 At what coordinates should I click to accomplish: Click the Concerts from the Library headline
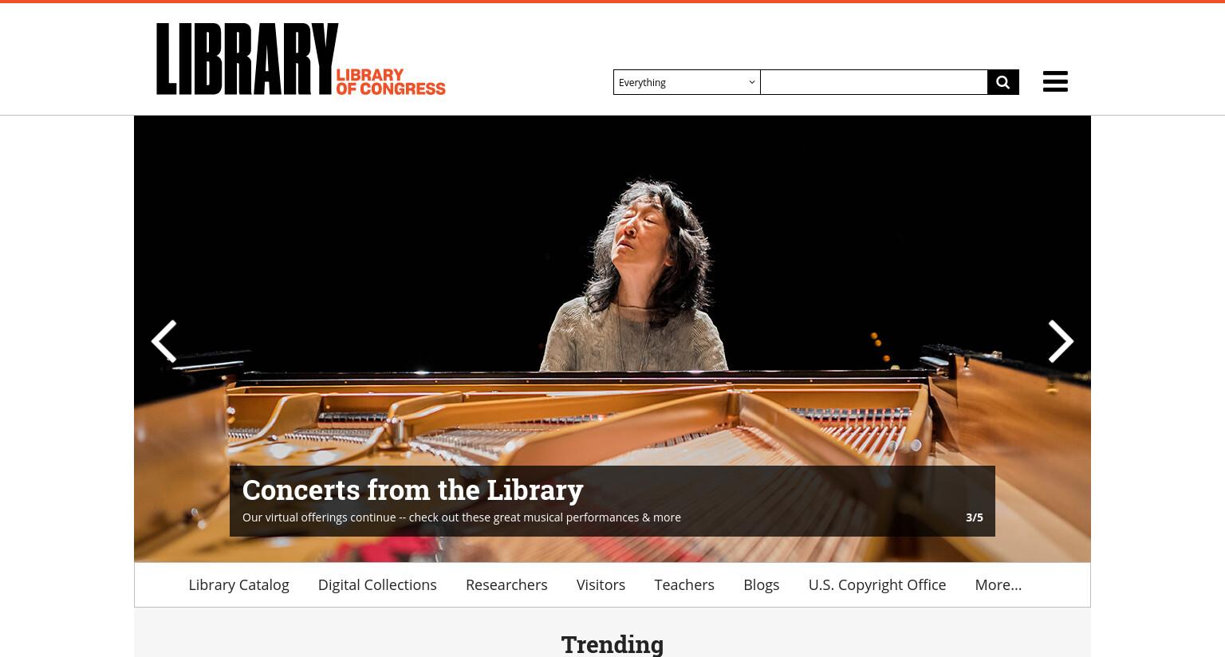[412, 490]
